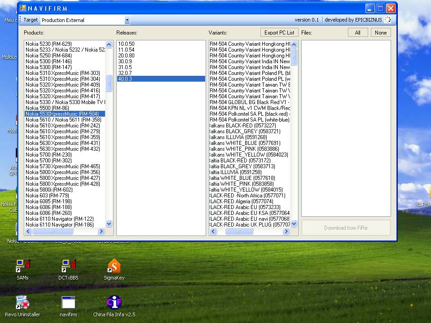Viewport: 431px width, 323px height.
Task: Click Variants list scroll left arrow
Action: 213,231
